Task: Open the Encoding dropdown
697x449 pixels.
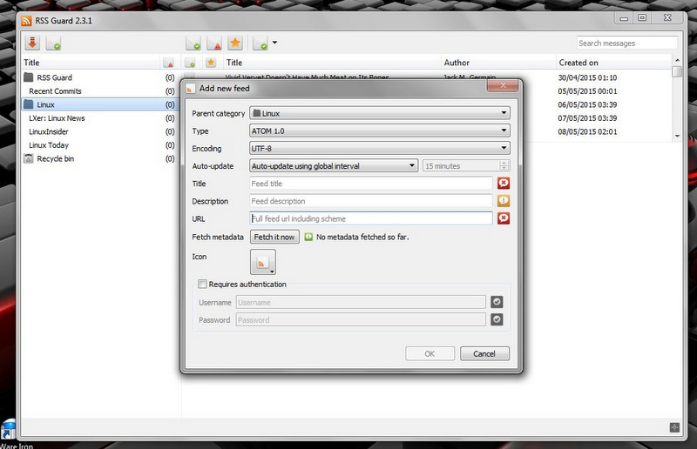Action: [380, 148]
